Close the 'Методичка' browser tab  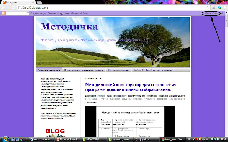(x=33, y=2)
